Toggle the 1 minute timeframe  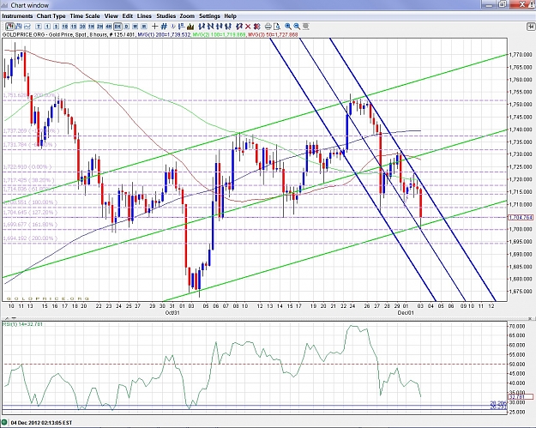pos(47,27)
